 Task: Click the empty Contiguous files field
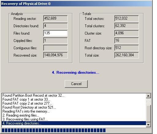point(56,48)
